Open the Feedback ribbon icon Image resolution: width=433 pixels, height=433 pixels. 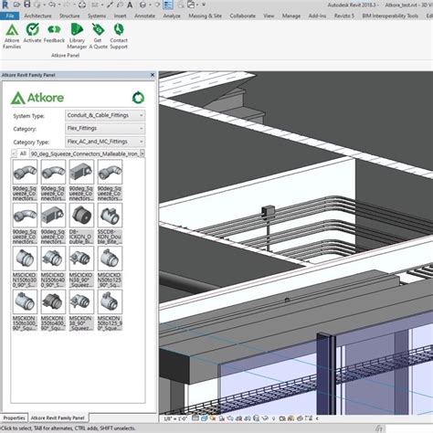tap(54, 33)
